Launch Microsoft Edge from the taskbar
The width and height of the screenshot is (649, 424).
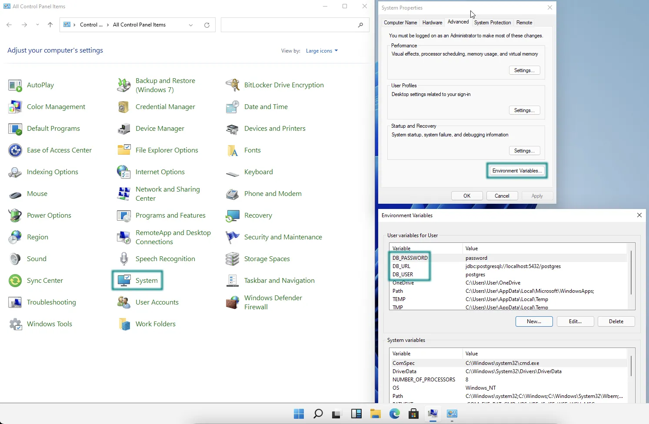(394, 414)
